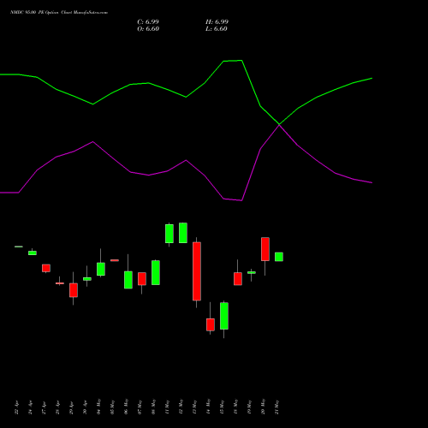The height and width of the screenshot is (428, 428).
Task: Select the thin red 05 May candlestick
Action: tap(115, 260)
